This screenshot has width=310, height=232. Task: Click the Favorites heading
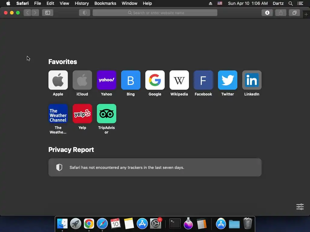(63, 62)
